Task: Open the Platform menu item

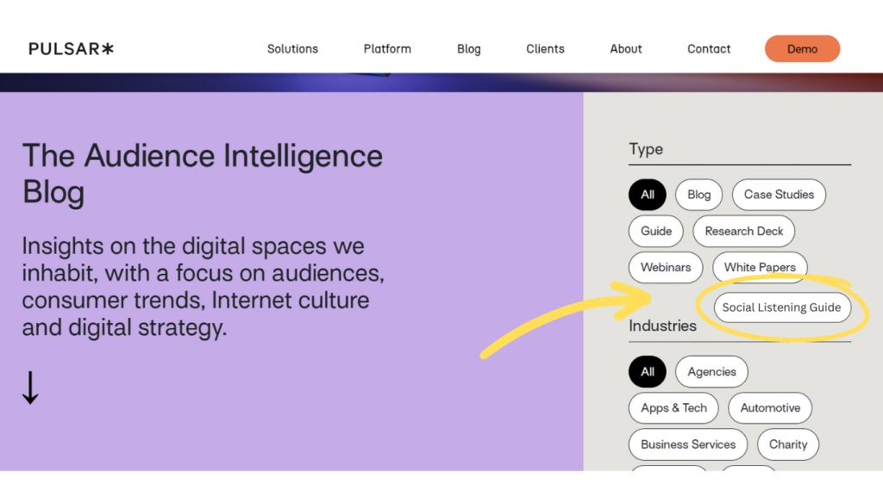Action: point(387,49)
